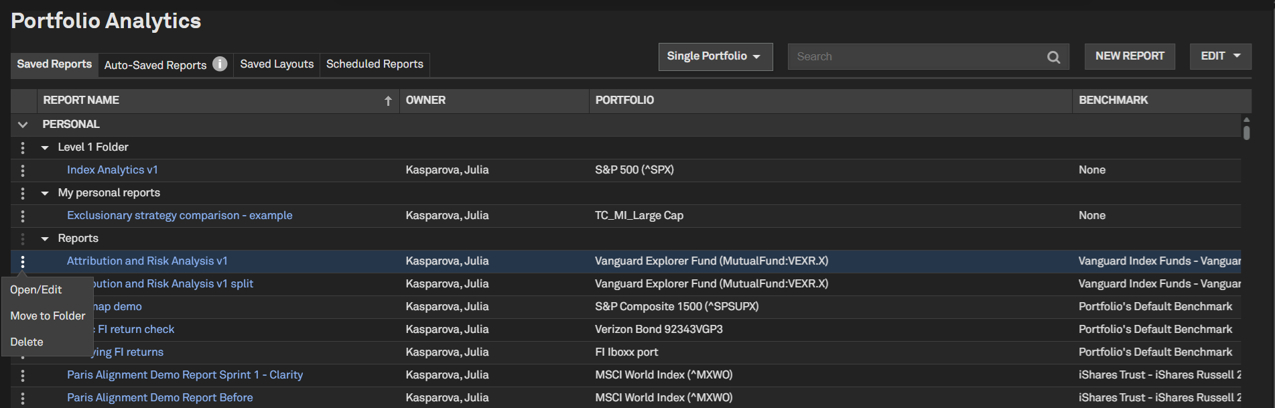1275x408 pixels.
Task: Open kebab menu for Index Analytics v1
Action: pyautogui.click(x=23, y=170)
